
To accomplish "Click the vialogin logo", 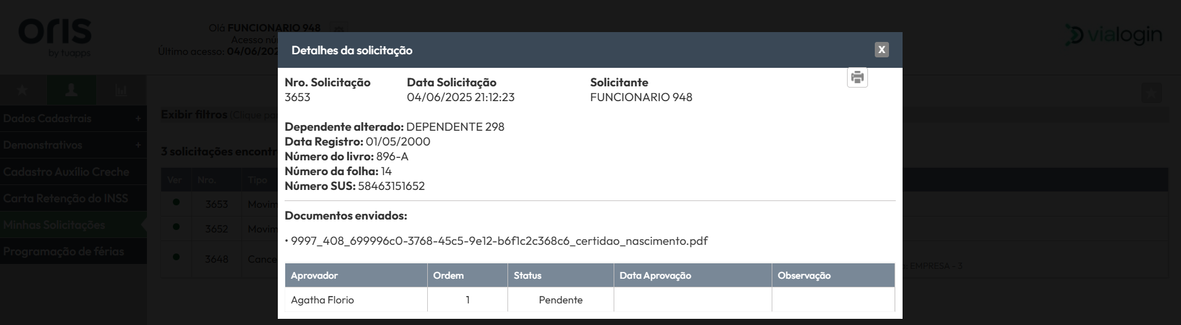I will [x=1114, y=35].
